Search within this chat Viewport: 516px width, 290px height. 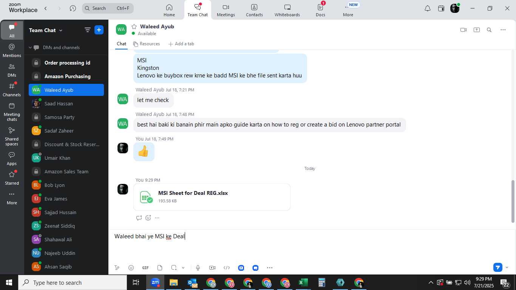pyautogui.click(x=489, y=30)
